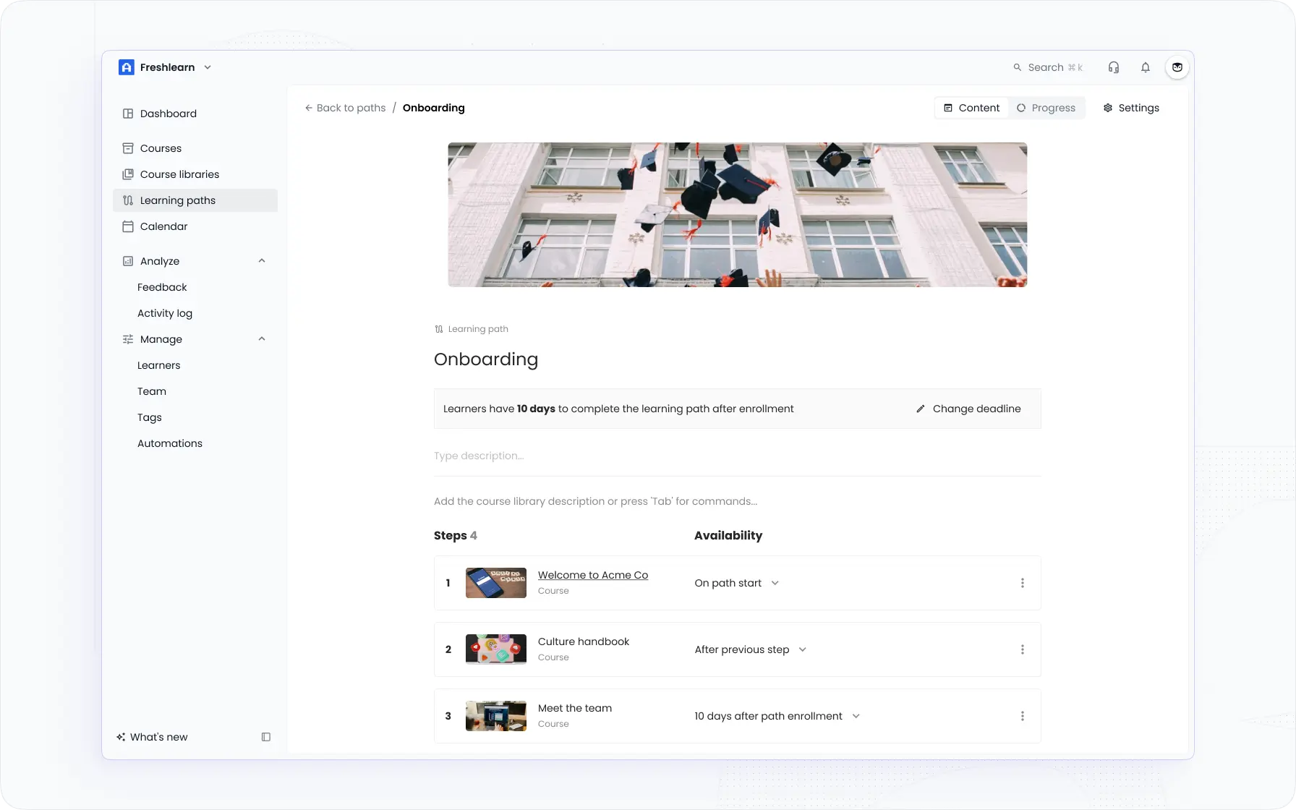Click the Learning paths sidebar icon

pos(129,200)
